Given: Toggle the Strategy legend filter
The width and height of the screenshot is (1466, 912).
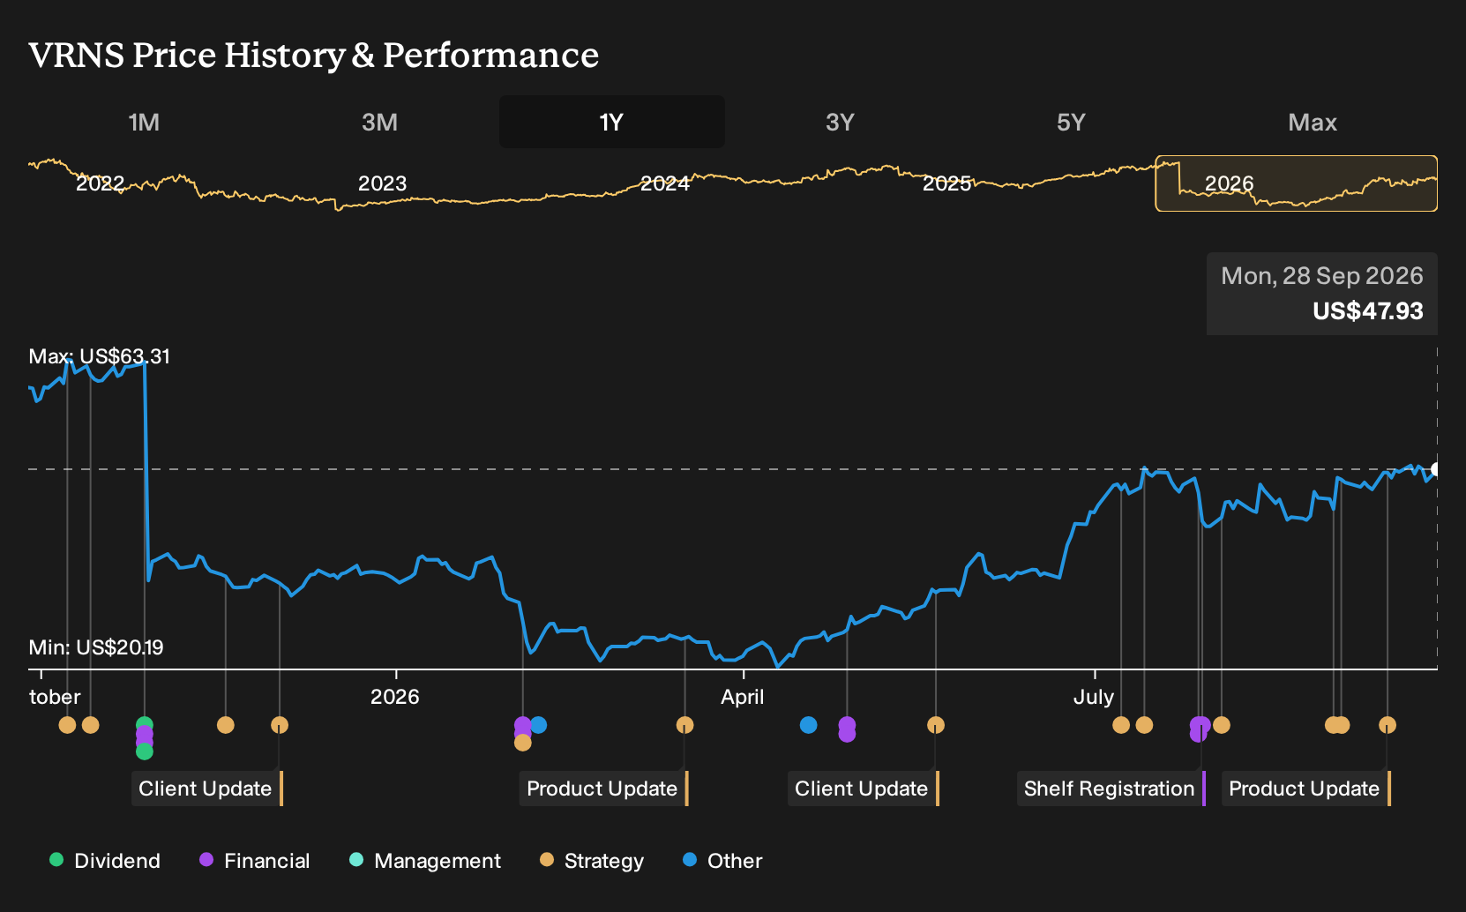Looking at the screenshot, I should tap(592, 861).
